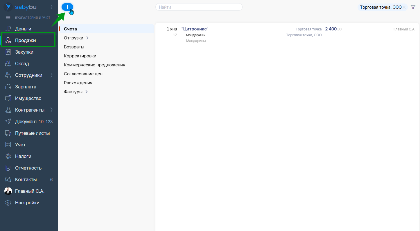
Task: Click the Найти search field
Action: [199, 7]
